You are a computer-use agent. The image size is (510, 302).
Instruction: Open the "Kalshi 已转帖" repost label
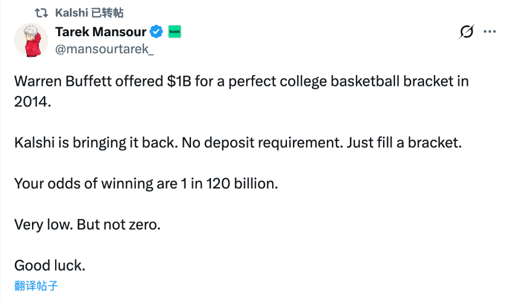[89, 12]
